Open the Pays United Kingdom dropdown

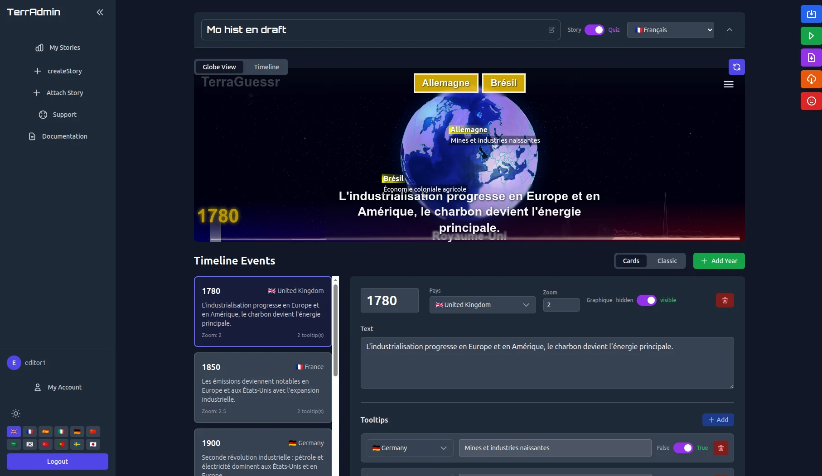tap(482, 305)
